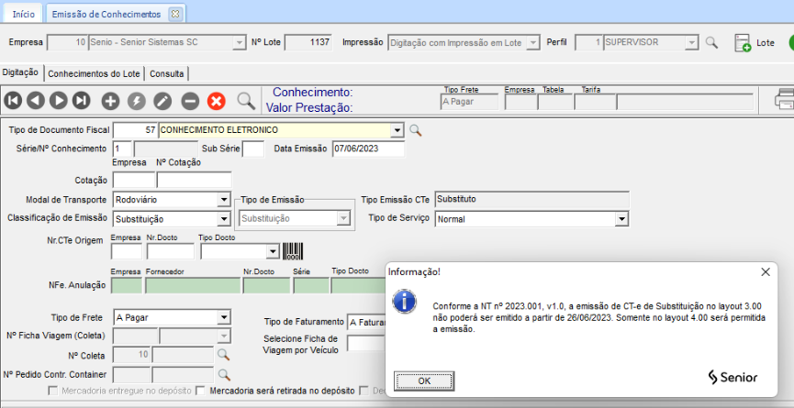The image size is (794, 408).
Task: Click NFe. Anulação Nr.Docto field
Action: [x=266, y=285]
